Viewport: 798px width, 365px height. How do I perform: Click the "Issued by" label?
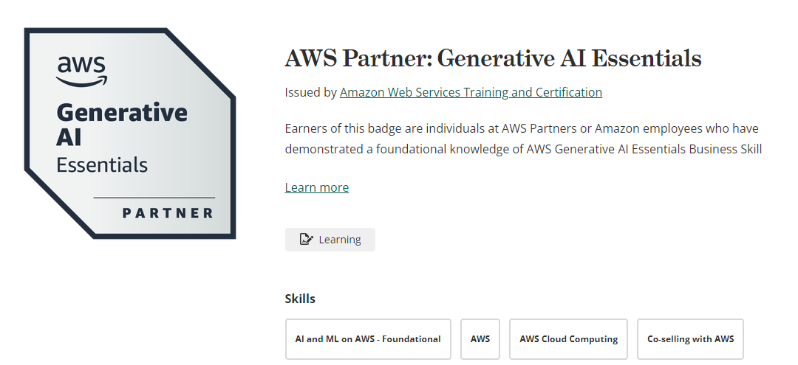tap(310, 92)
